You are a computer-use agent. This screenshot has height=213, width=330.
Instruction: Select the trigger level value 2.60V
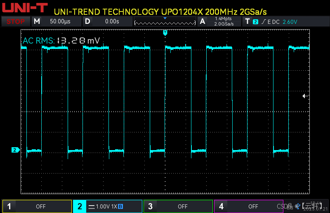coord(290,22)
